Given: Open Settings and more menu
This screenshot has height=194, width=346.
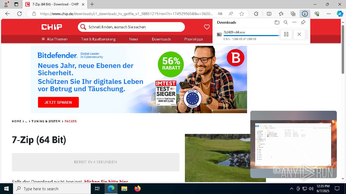Looking at the screenshot, I should pos(329,14).
